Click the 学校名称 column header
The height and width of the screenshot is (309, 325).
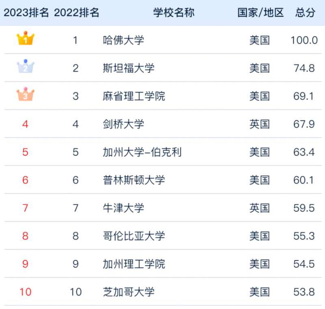[174, 13]
